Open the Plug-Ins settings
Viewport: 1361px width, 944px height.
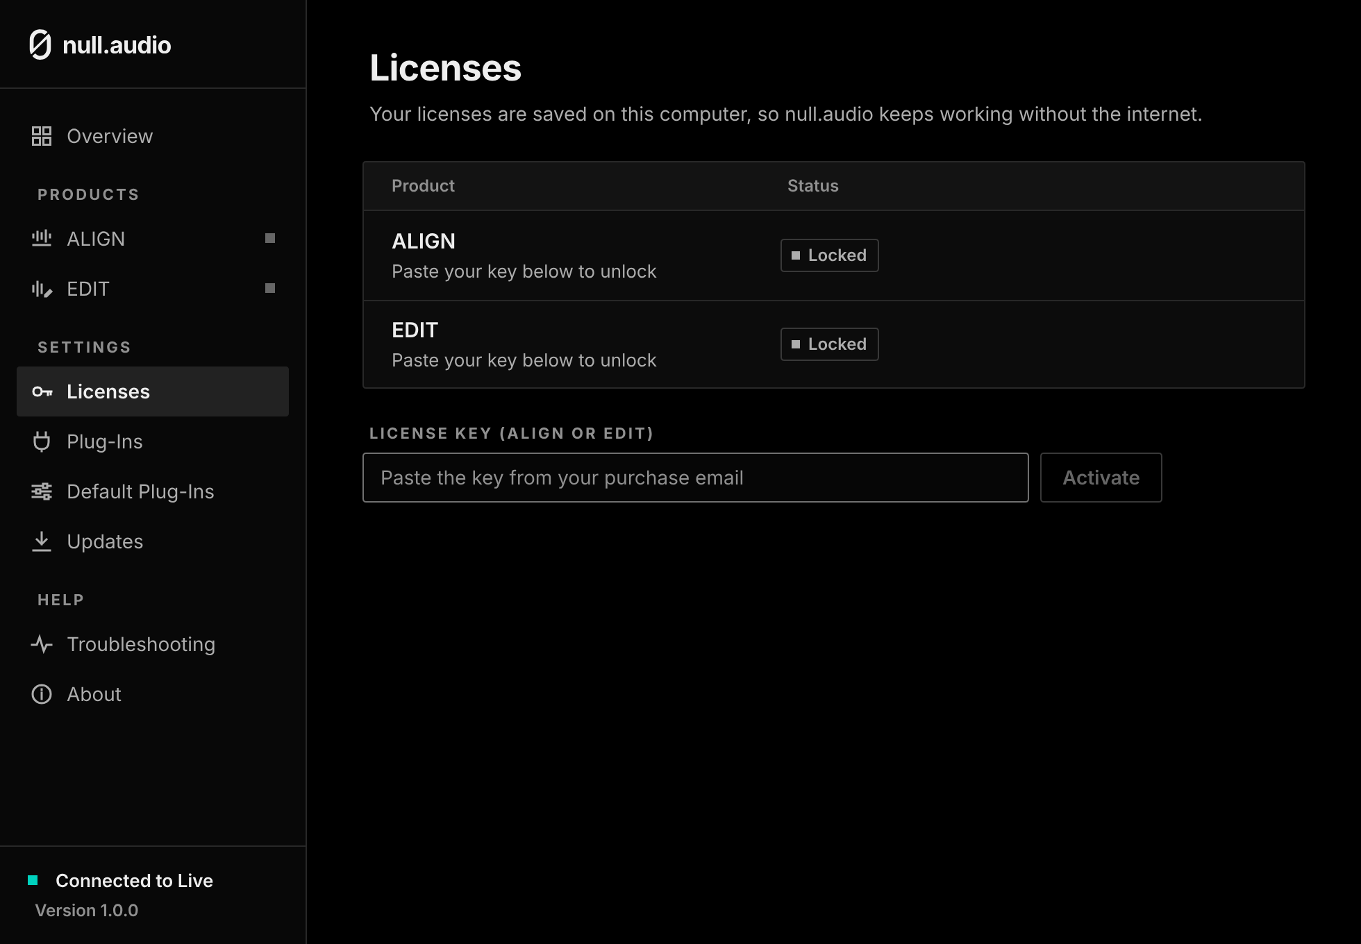coord(153,441)
